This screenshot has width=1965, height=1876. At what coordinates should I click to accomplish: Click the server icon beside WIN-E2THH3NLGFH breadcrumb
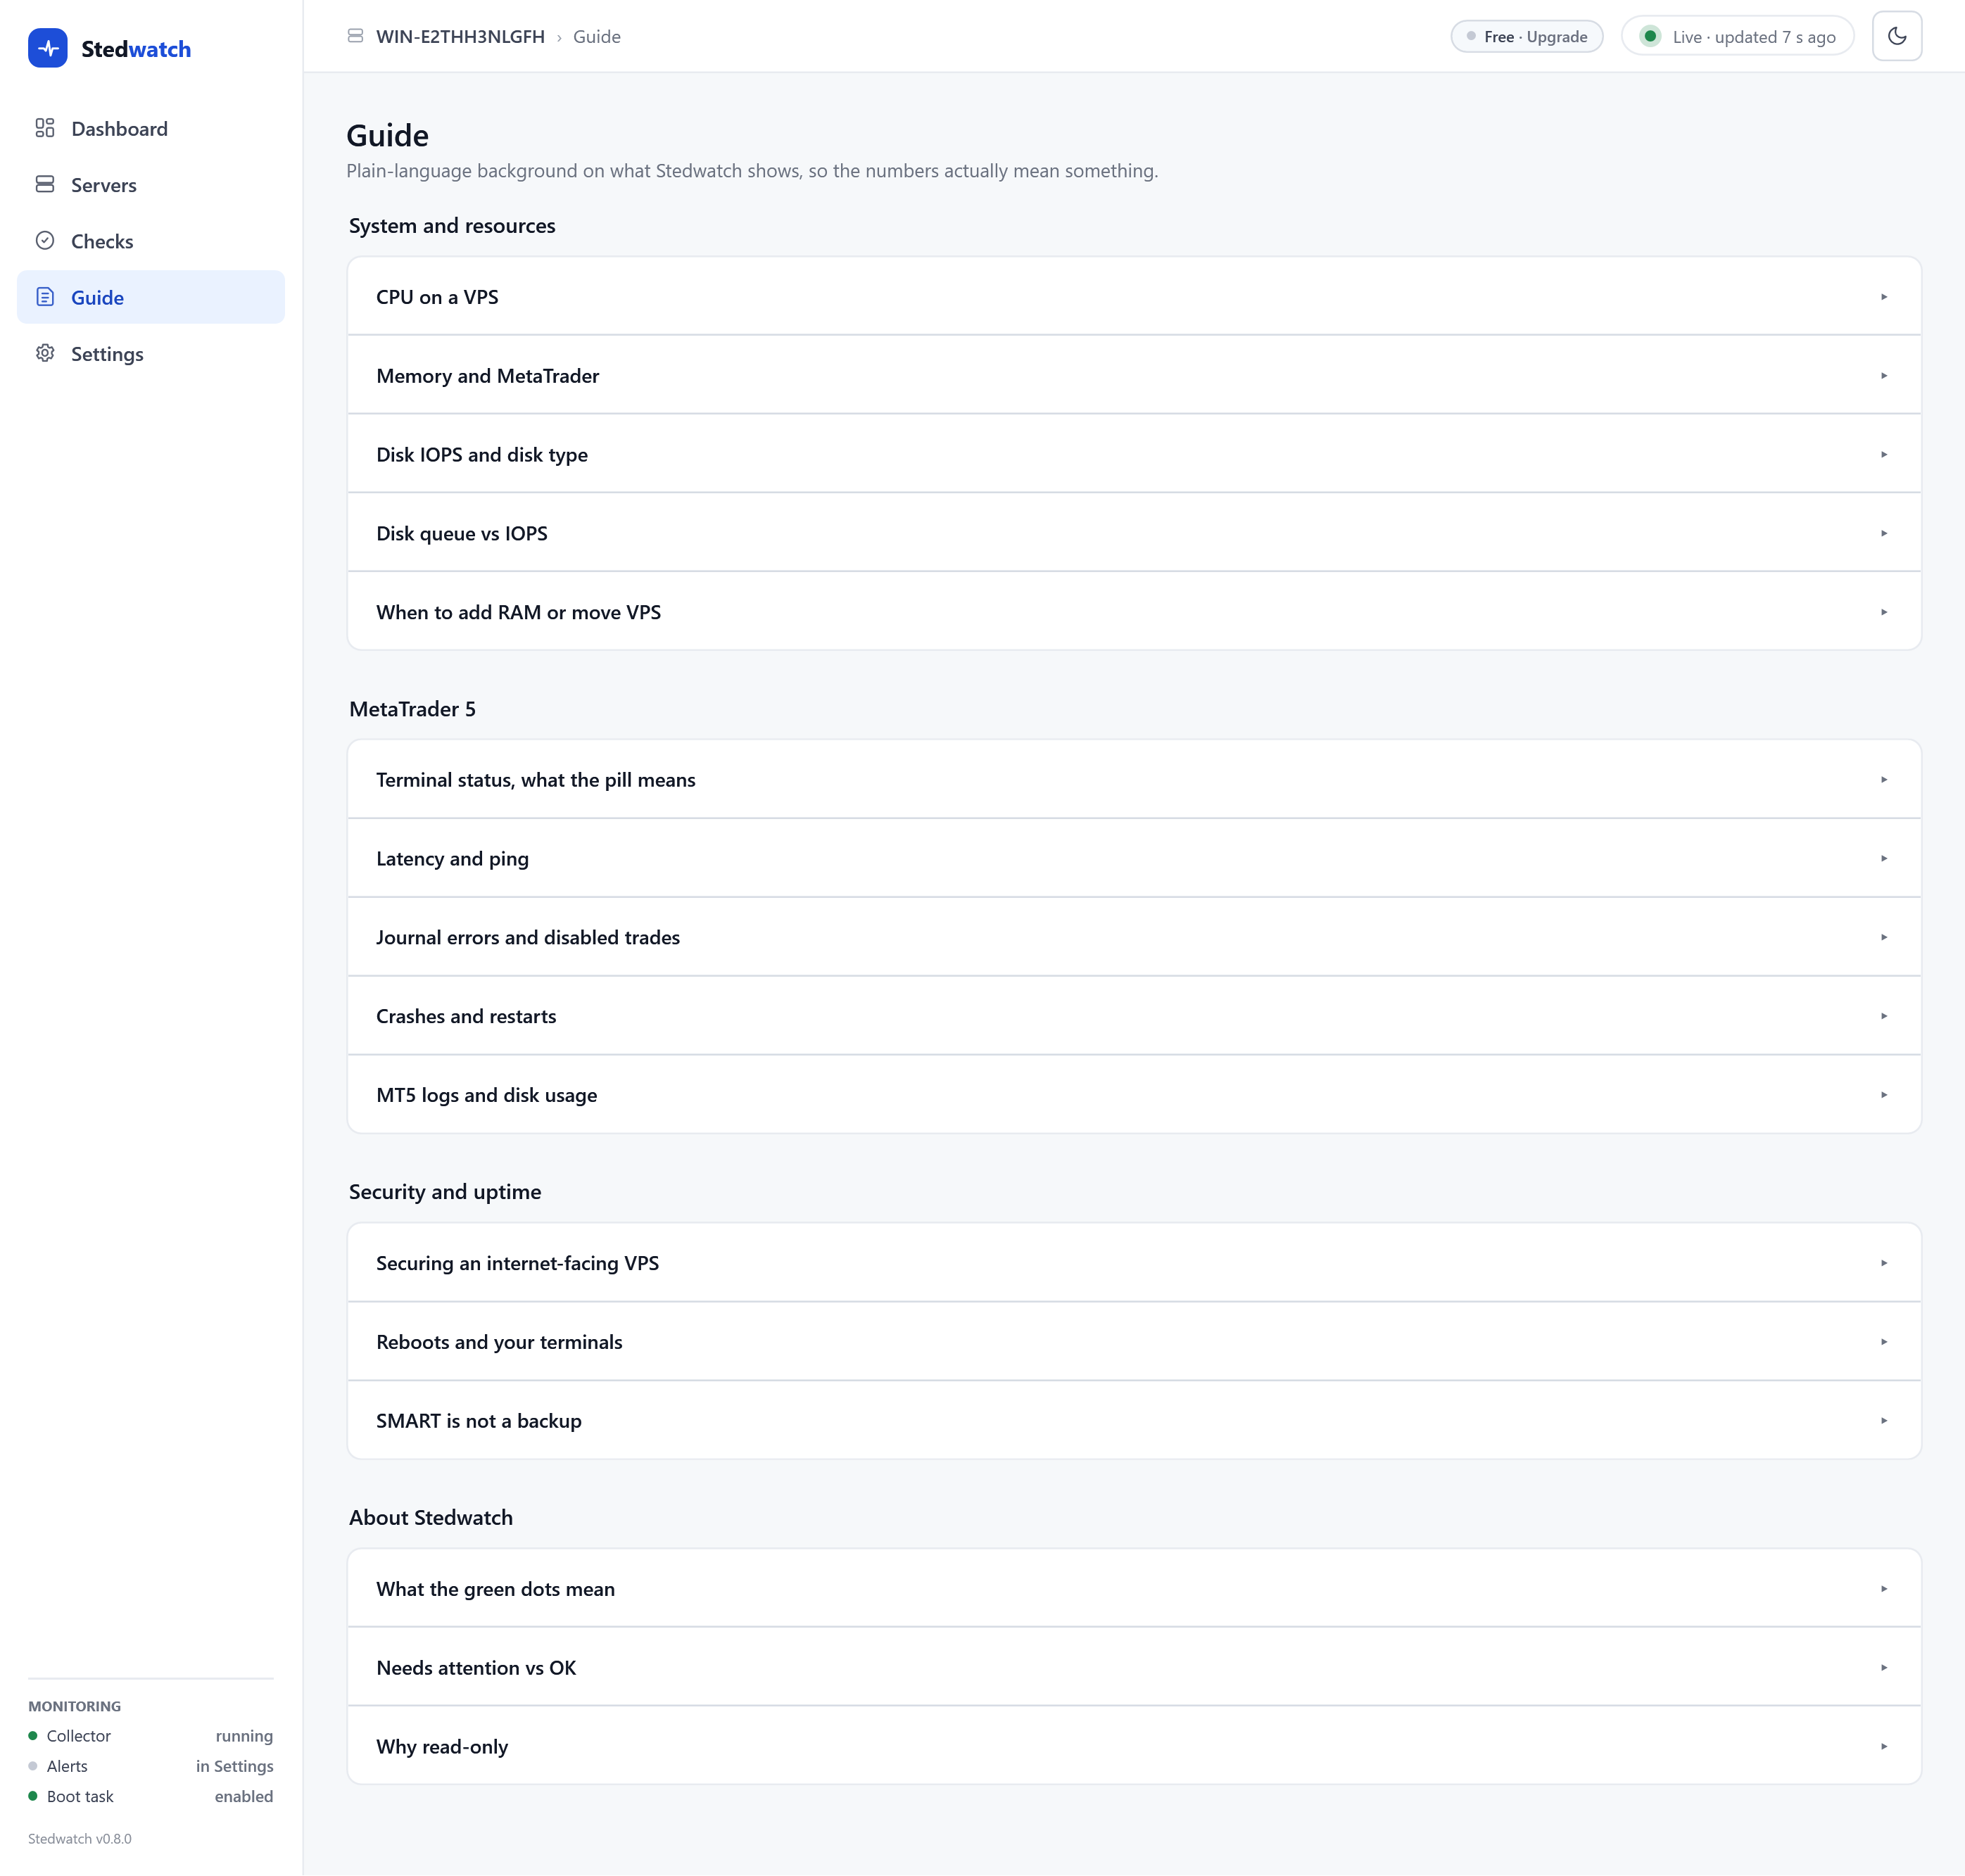click(x=355, y=36)
